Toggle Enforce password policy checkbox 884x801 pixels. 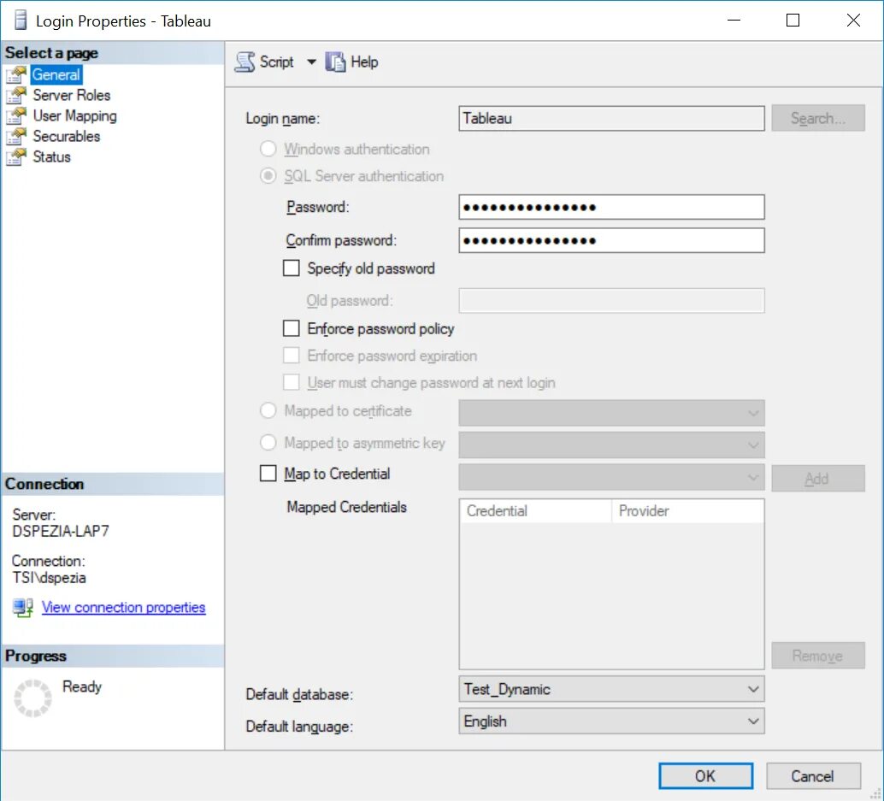291,328
